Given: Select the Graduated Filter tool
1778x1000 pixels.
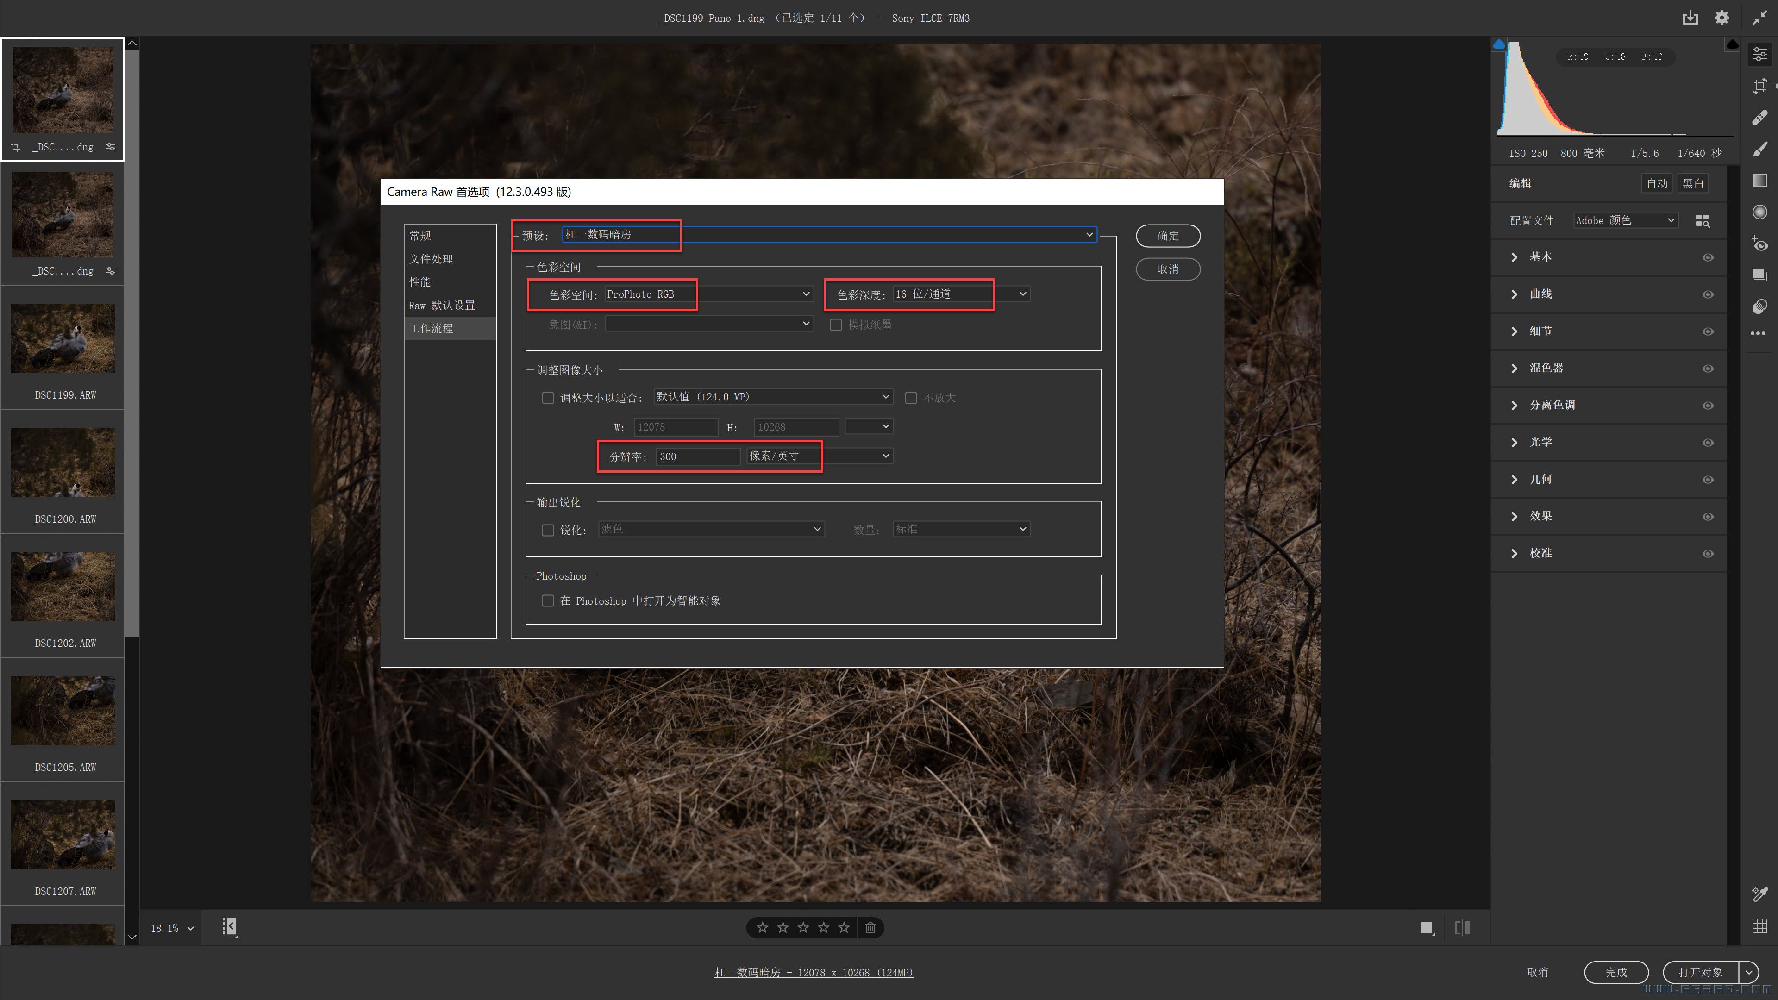Looking at the screenshot, I should [1759, 181].
